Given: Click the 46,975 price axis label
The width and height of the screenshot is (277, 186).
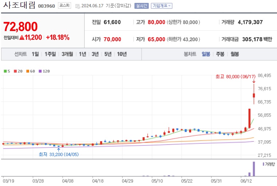Looking at the screenshot, I should pos(264,128).
